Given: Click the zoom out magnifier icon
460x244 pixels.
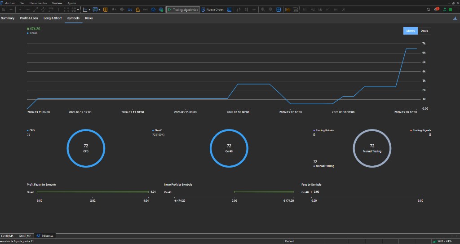Looking at the screenshot, I should click(270, 9).
